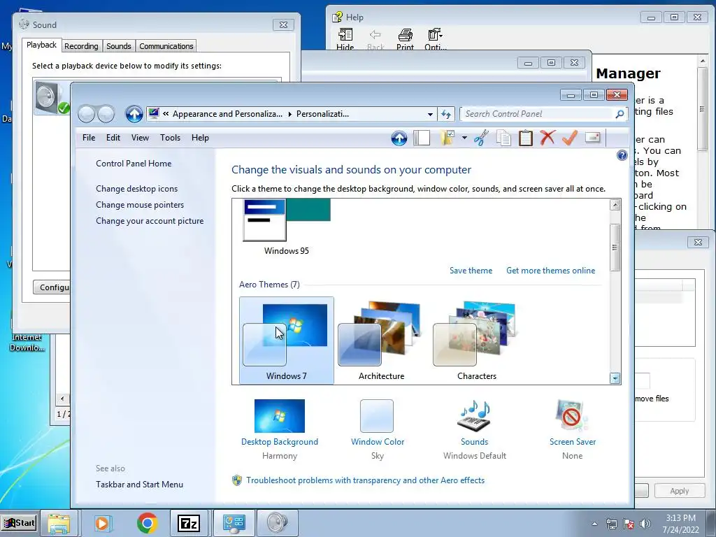Screen dimensions: 716x537
Task: Open the Help menu in Personalization window
Action: [x=200, y=138]
